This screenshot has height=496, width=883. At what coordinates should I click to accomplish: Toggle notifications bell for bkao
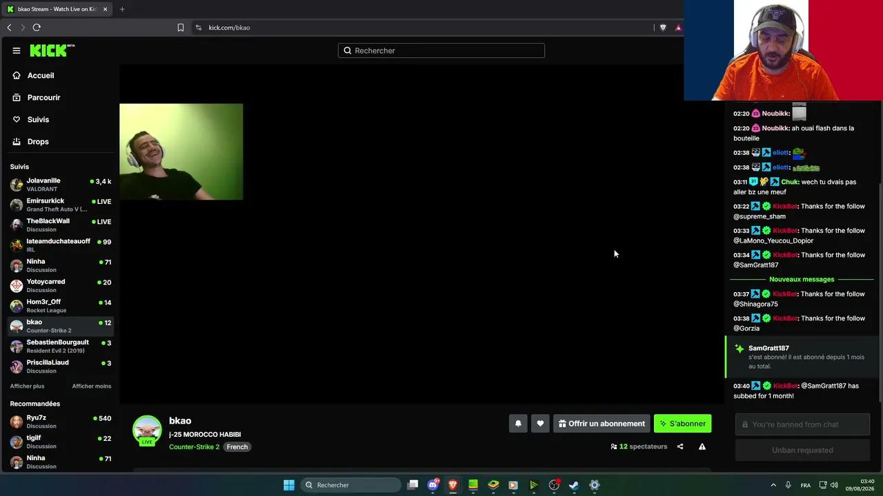click(x=518, y=424)
